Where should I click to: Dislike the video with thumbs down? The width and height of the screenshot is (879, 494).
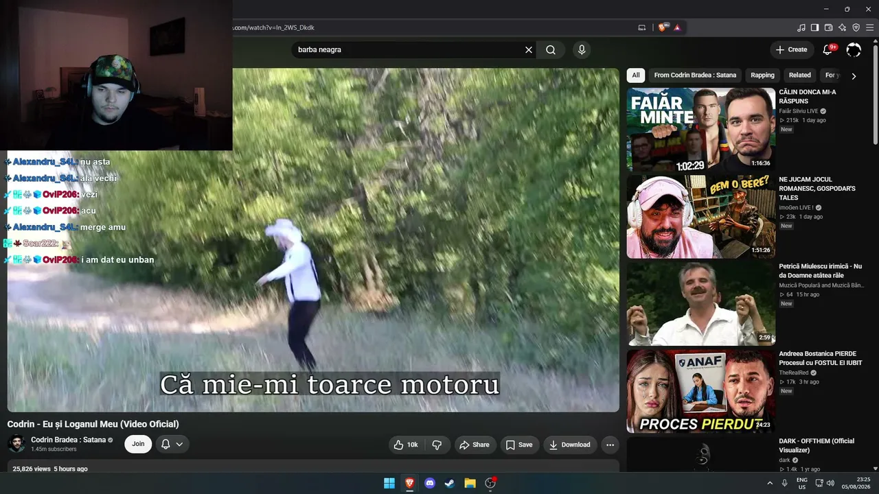[437, 445]
